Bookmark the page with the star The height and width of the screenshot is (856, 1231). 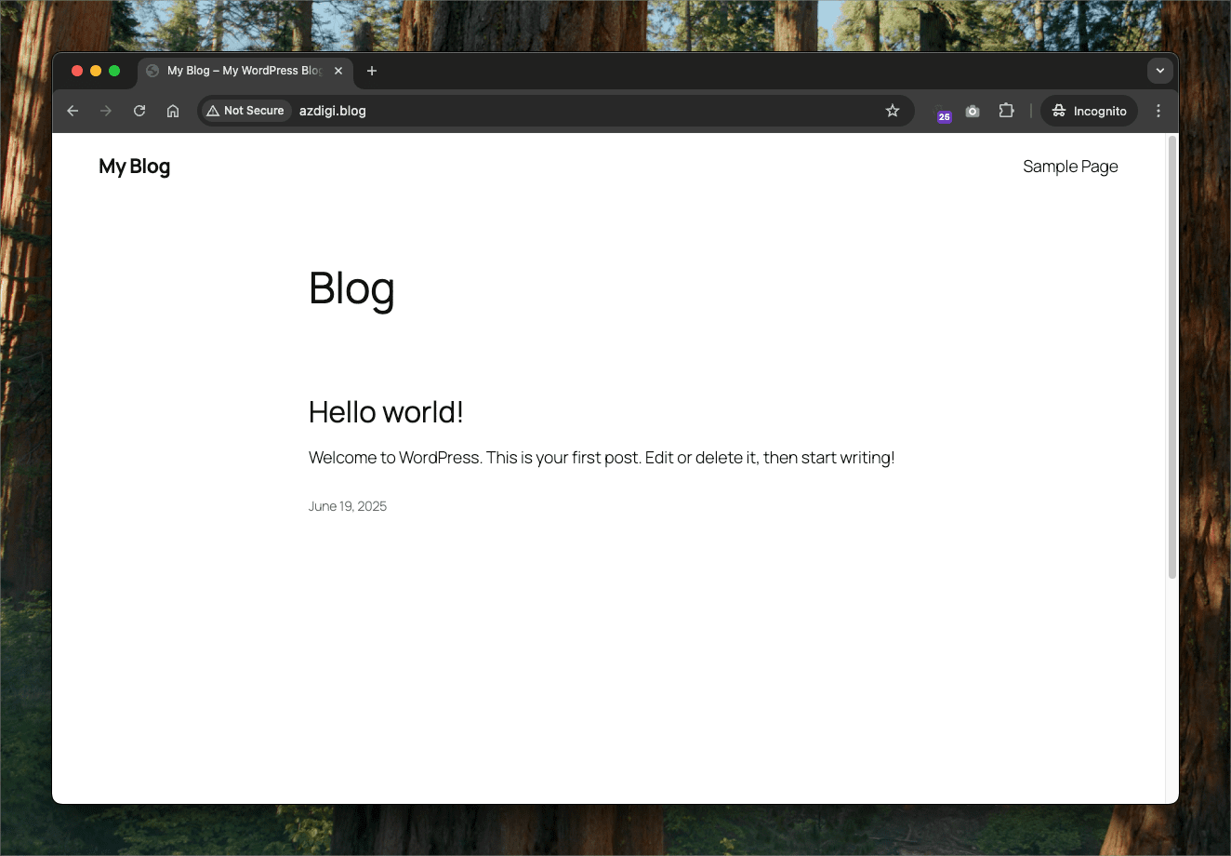point(893,111)
